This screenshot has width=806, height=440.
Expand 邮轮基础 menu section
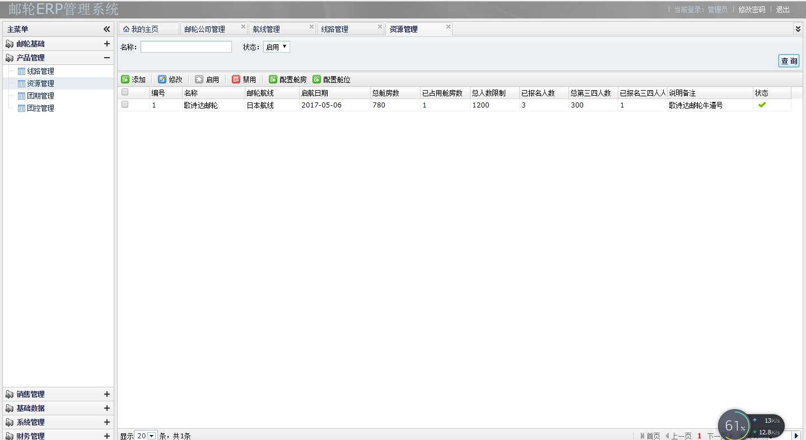point(107,44)
